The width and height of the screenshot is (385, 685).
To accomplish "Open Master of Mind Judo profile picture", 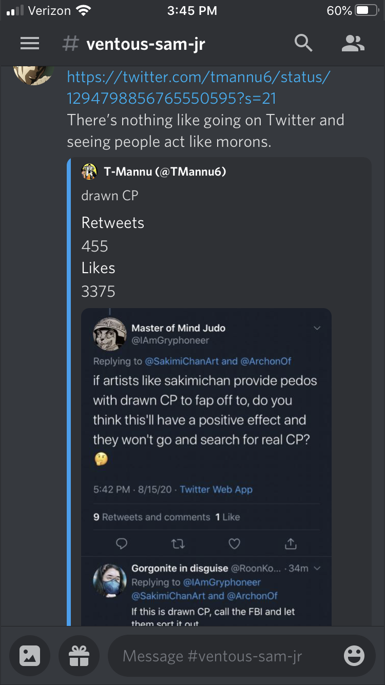I will (109, 334).
